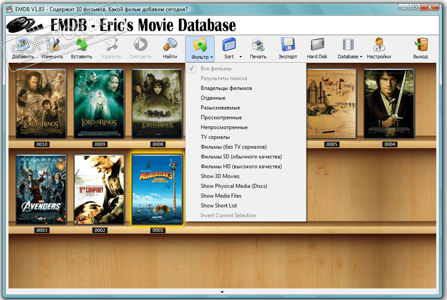The height and width of the screenshot is (300, 447).
Task: Select Фильмы (без TV сериалов) entry
Action: (246, 147)
